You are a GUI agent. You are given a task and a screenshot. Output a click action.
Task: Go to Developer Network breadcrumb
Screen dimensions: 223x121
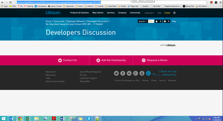click(76, 21)
